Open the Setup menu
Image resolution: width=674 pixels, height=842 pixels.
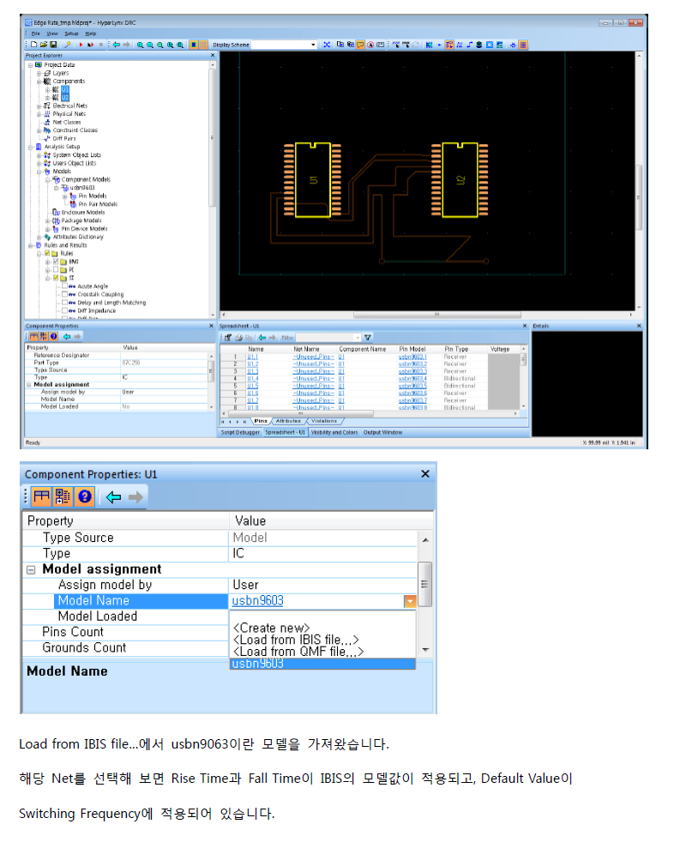[71, 33]
